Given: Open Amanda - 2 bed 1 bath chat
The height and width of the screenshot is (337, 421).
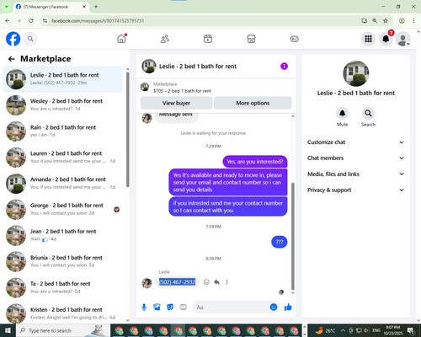Looking at the screenshot, I should coord(62,183).
